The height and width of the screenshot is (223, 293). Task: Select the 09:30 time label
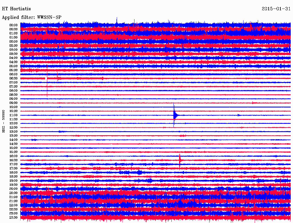click(13, 103)
